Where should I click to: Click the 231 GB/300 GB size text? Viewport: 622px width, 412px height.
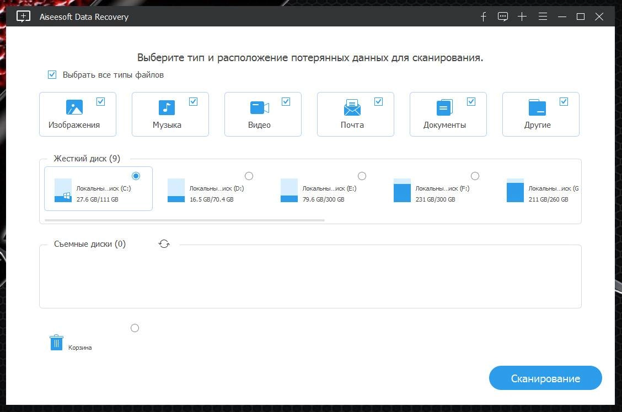(436, 199)
